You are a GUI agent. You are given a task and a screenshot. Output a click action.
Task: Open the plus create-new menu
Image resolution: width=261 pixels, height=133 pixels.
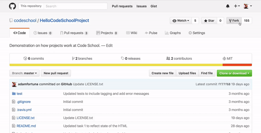tap(237, 6)
